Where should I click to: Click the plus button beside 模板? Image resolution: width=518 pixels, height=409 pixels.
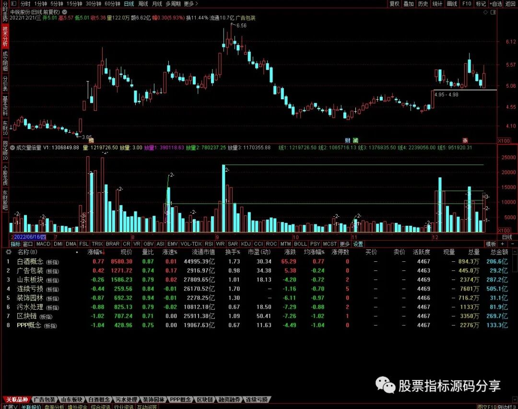503,244
